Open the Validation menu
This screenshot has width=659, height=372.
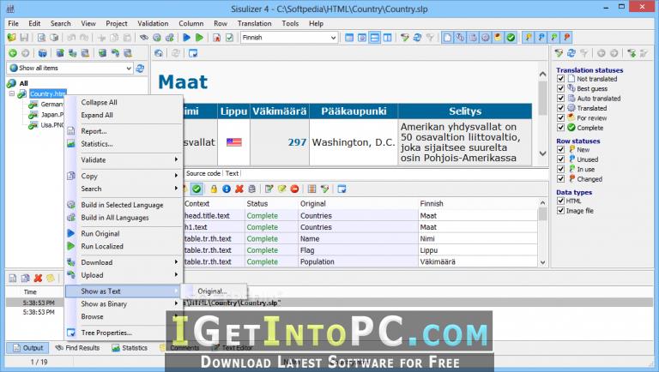[x=153, y=23]
